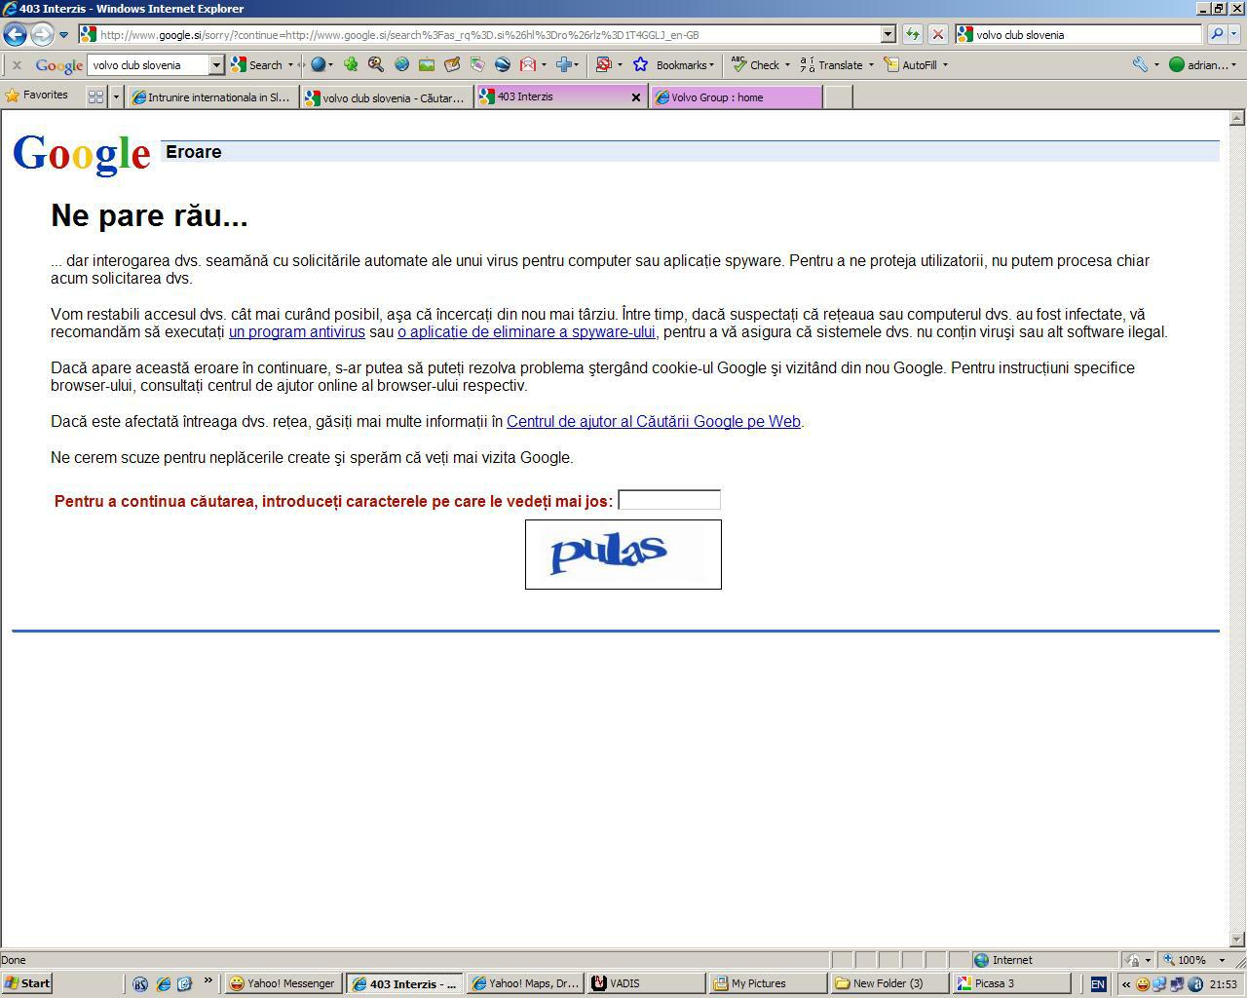
Task: Click the Quick Tabs grid icon
Action: [95, 96]
